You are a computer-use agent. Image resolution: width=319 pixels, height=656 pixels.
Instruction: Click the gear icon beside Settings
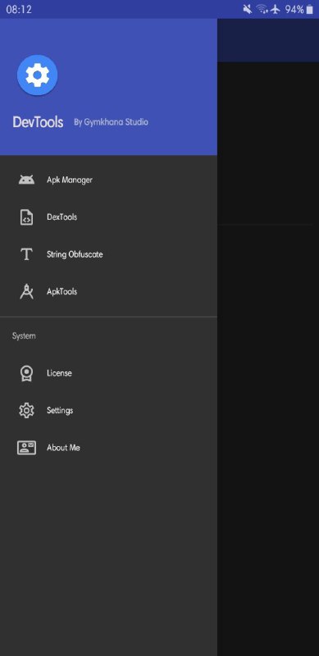click(26, 411)
